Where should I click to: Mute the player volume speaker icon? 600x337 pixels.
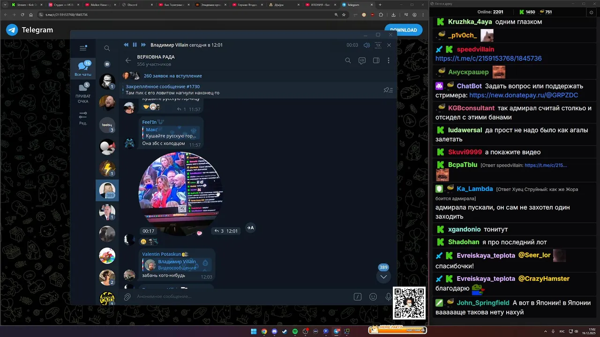tap(367, 45)
